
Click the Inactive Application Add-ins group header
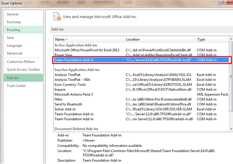(x=77, y=70)
